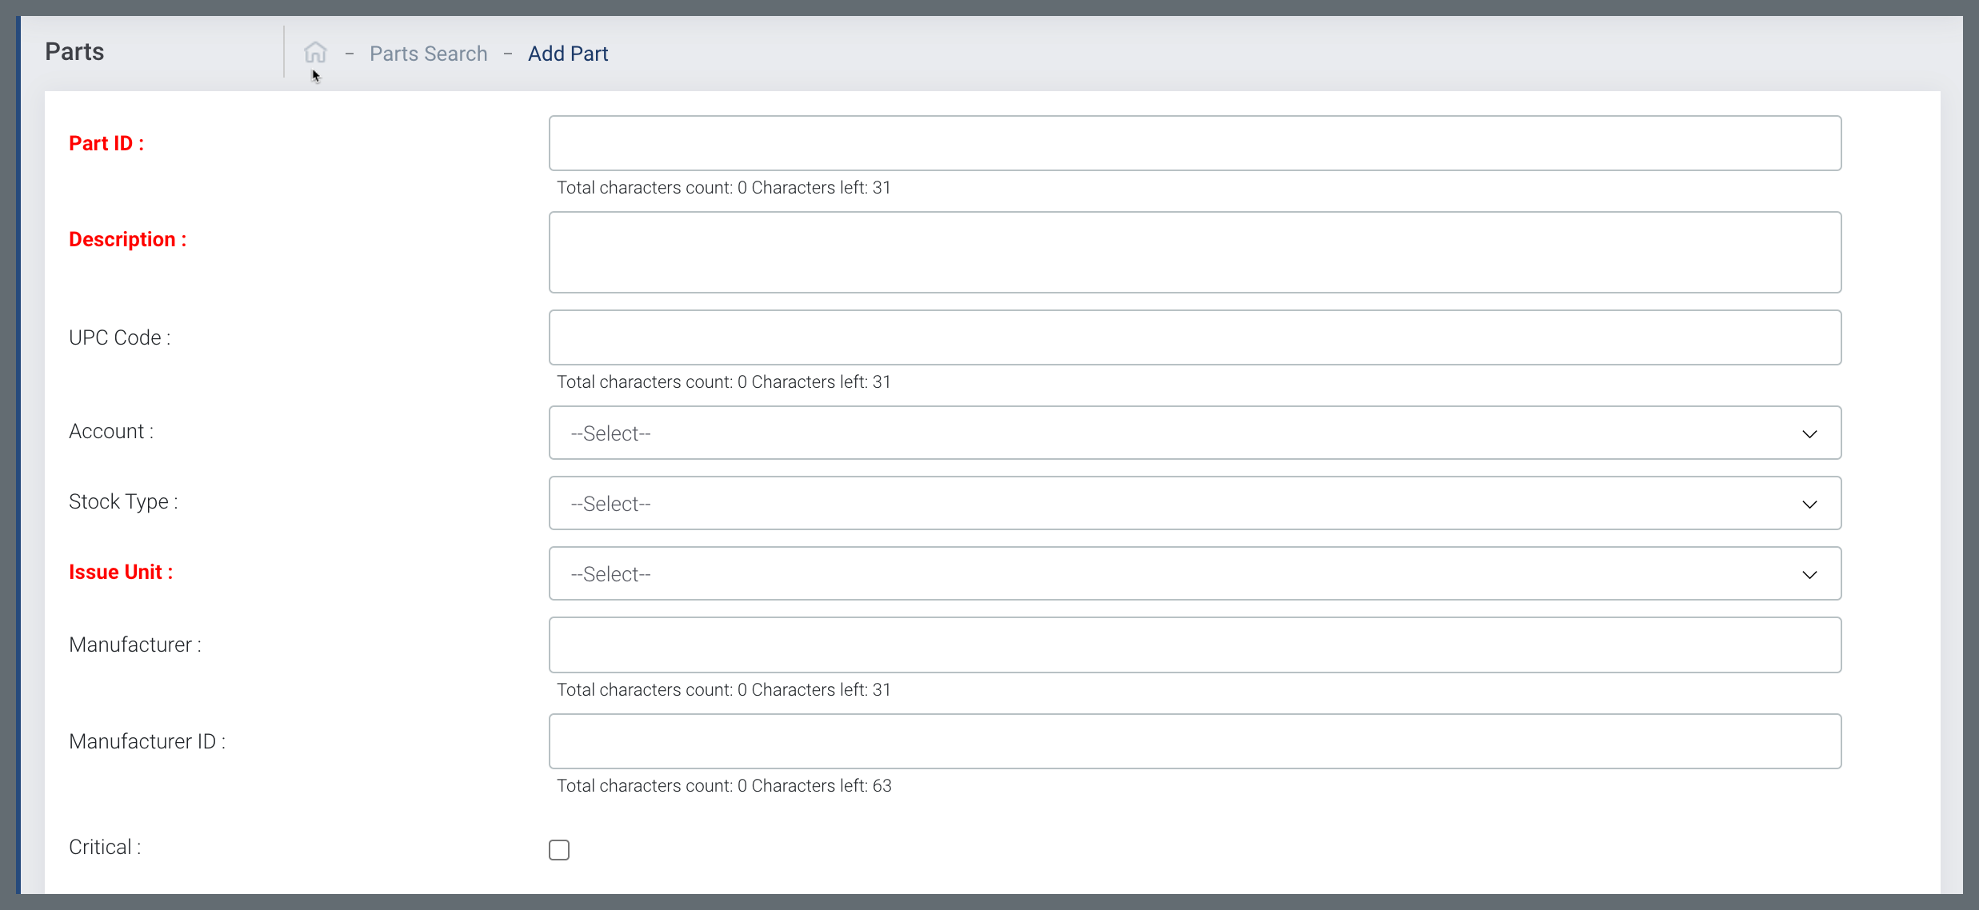Focus the Part ID text field

(1194, 143)
